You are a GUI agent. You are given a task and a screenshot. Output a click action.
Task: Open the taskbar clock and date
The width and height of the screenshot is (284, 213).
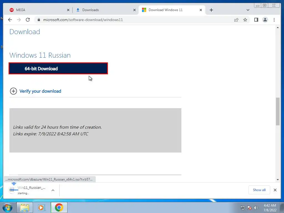pyautogui.click(x=270, y=208)
